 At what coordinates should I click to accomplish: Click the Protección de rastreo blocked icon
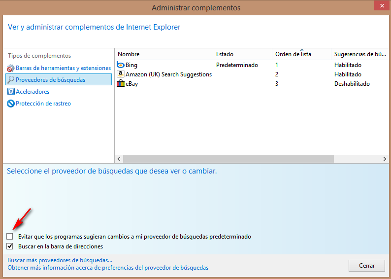(x=11, y=104)
